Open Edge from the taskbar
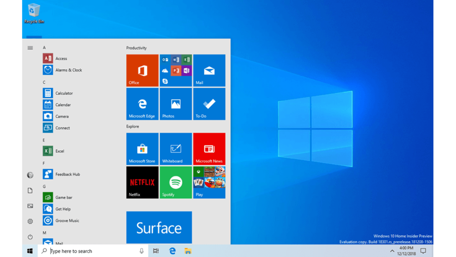The height and width of the screenshot is (257, 456). click(x=172, y=251)
